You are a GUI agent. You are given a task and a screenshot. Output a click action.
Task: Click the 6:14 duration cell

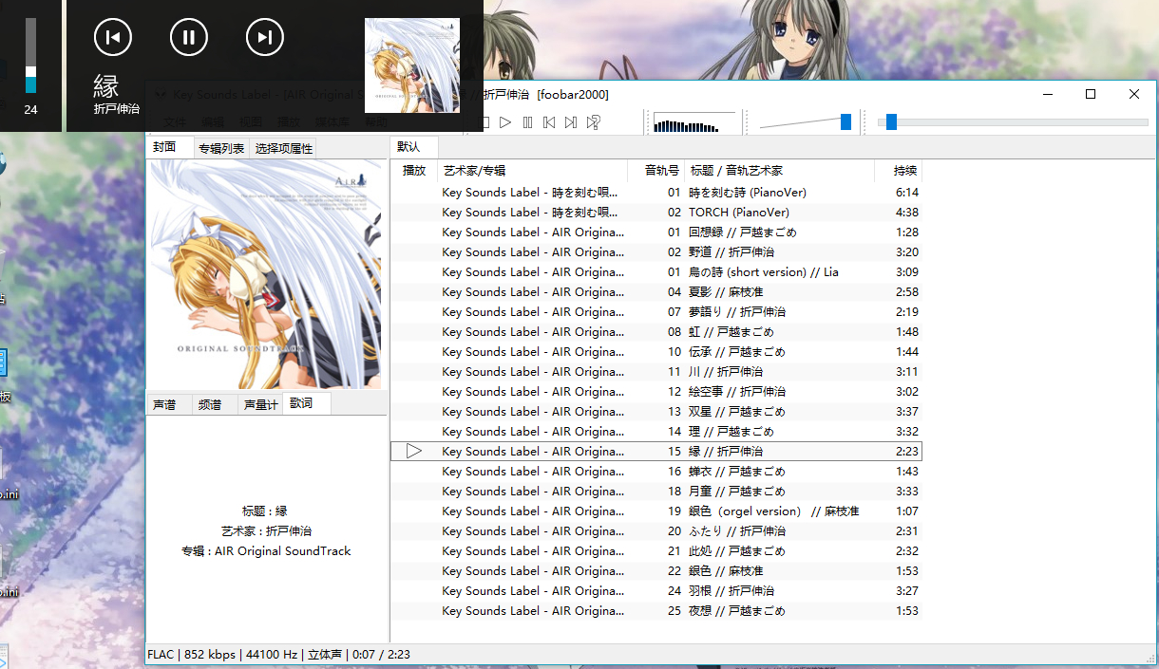[x=906, y=193]
